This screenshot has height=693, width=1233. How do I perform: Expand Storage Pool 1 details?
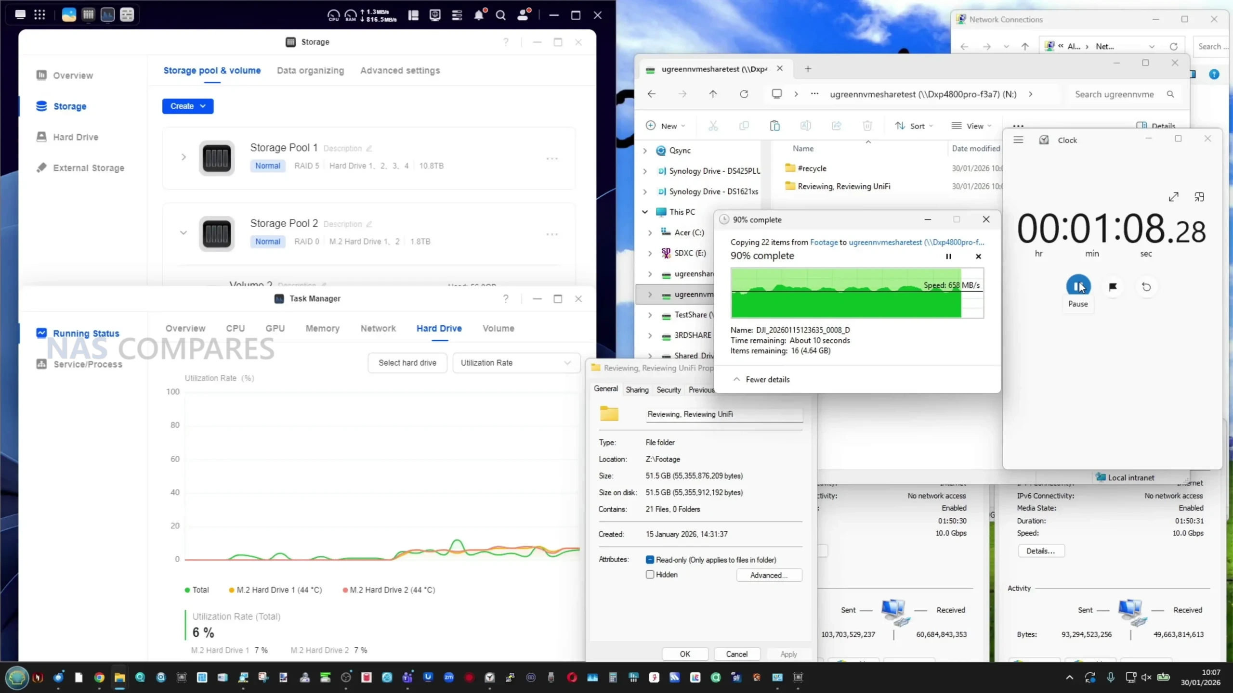click(x=184, y=157)
